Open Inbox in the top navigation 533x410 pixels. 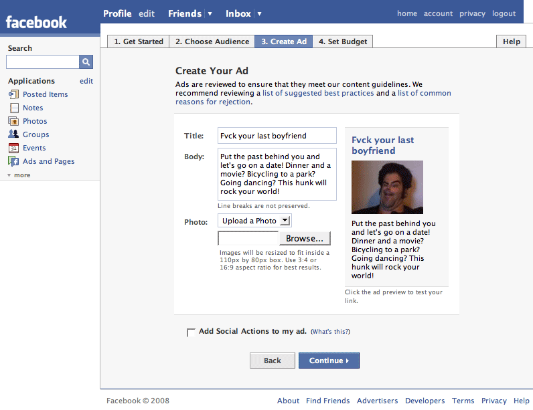[x=238, y=13]
